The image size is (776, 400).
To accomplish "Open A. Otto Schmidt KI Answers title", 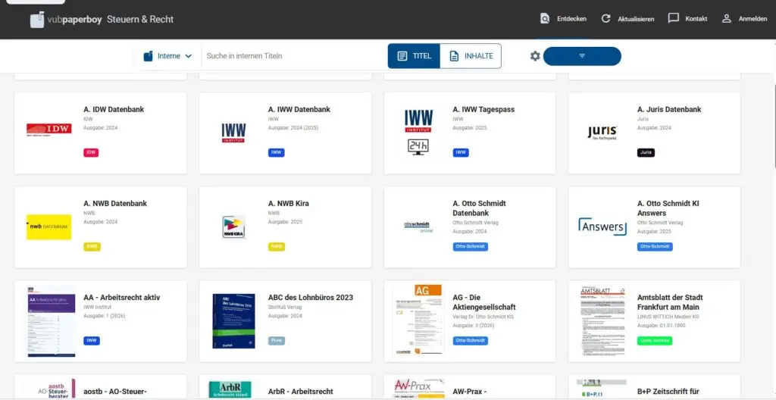I will [x=668, y=208].
